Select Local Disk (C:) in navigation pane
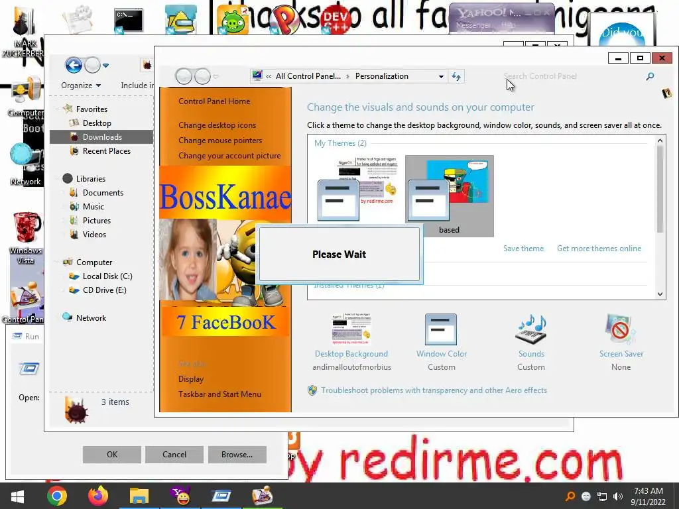The height and width of the screenshot is (509, 679). tap(107, 276)
